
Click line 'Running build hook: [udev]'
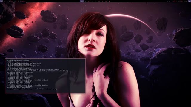pos(18,75)
